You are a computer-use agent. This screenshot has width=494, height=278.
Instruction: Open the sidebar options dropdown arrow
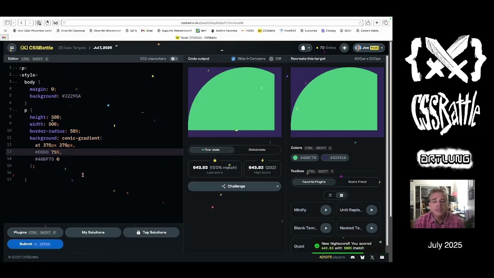pyautogui.click(x=14, y=23)
